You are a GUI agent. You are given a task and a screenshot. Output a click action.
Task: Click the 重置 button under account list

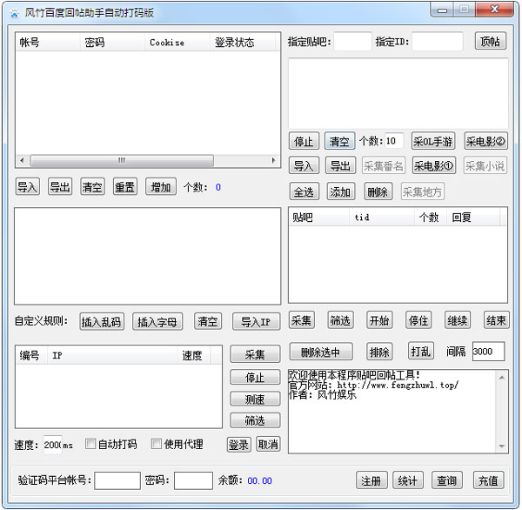click(124, 187)
